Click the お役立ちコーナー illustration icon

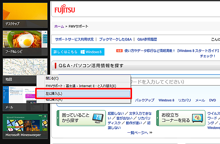pos(198,118)
